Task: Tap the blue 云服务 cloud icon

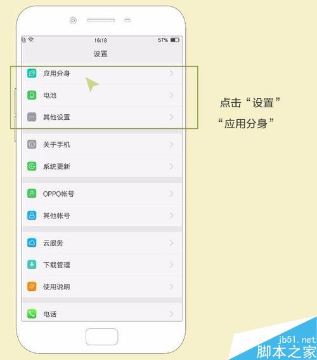Action: 32,243
